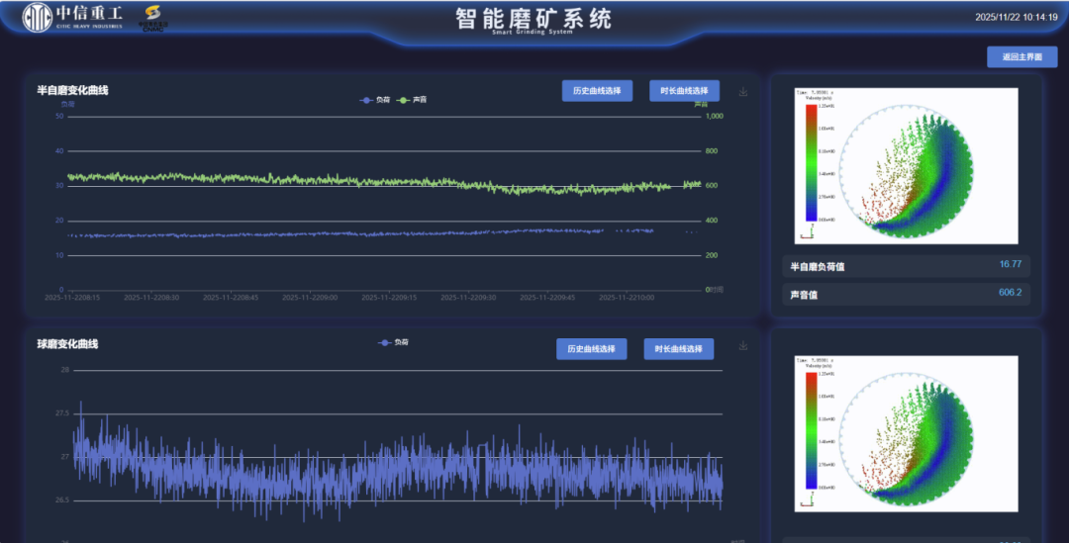
Task: Select lower mill simulation image
Action: pyautogui.click(x=906, y=433)
